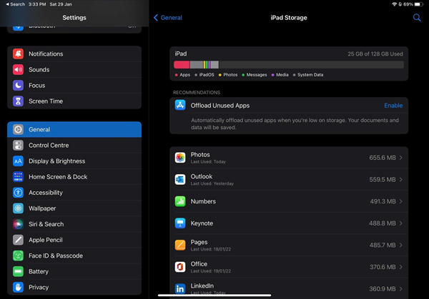This screenshot has width=429, height=299.
Task: Click the yellow Photos segment of storage bar
Action: click(x=204, y=65)
